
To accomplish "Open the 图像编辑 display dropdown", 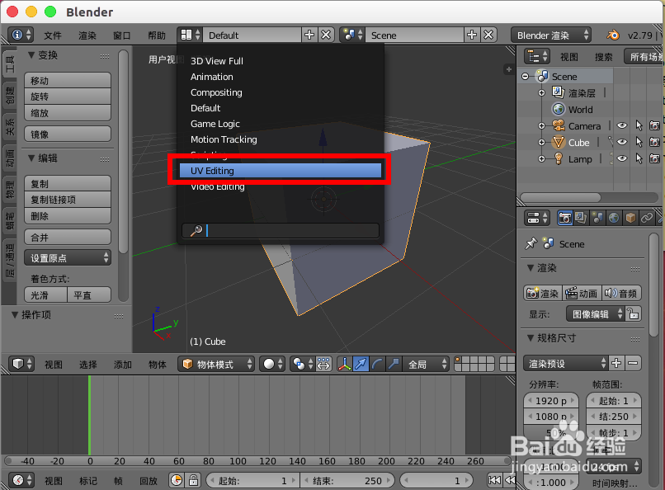I will coord(595,314).
